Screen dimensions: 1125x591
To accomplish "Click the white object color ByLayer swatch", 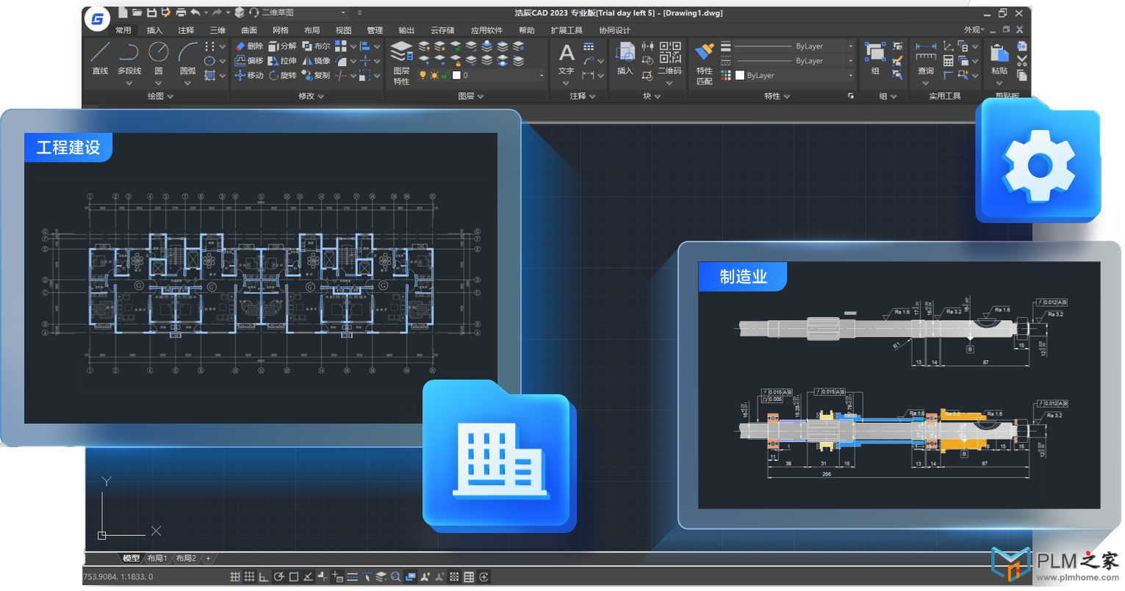I will pos(740,76).
